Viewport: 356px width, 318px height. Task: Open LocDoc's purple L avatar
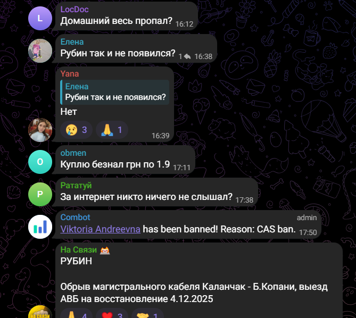click(40, 19)
